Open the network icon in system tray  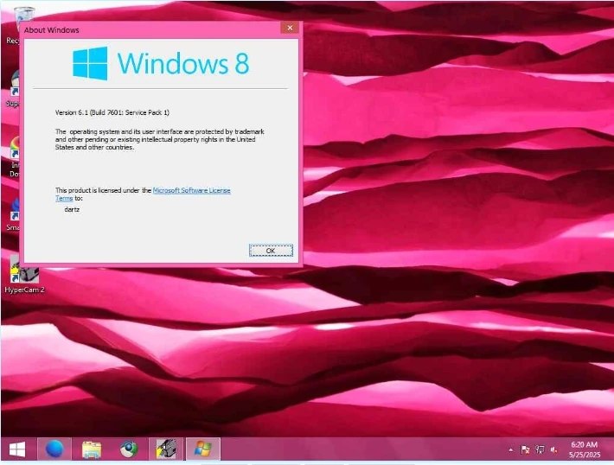[x=540, y=450]
